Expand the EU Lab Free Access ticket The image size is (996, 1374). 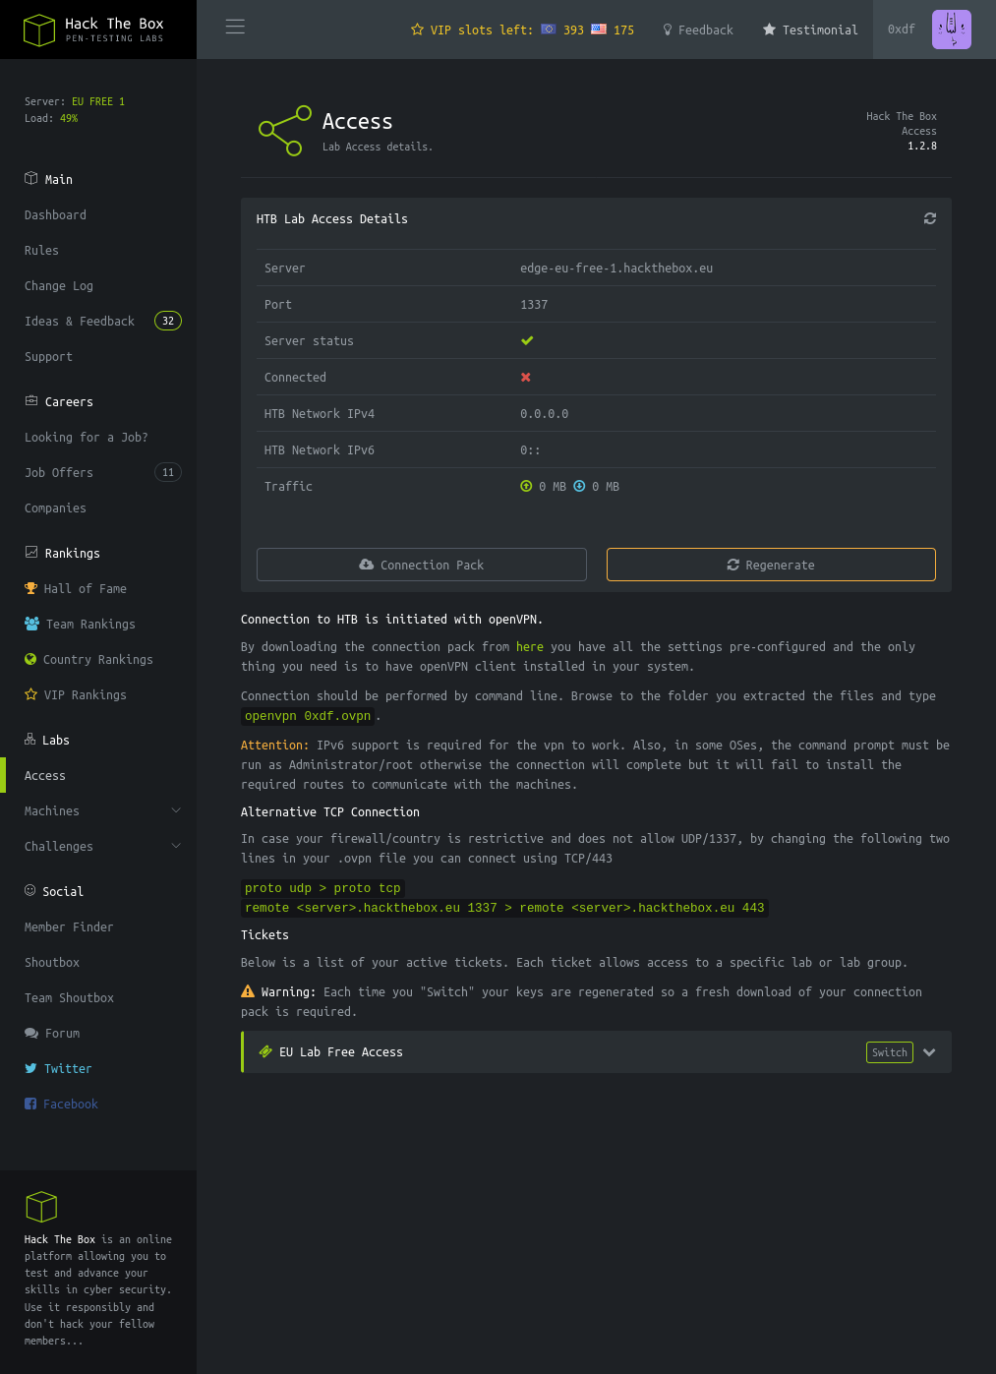(929, 1052)
